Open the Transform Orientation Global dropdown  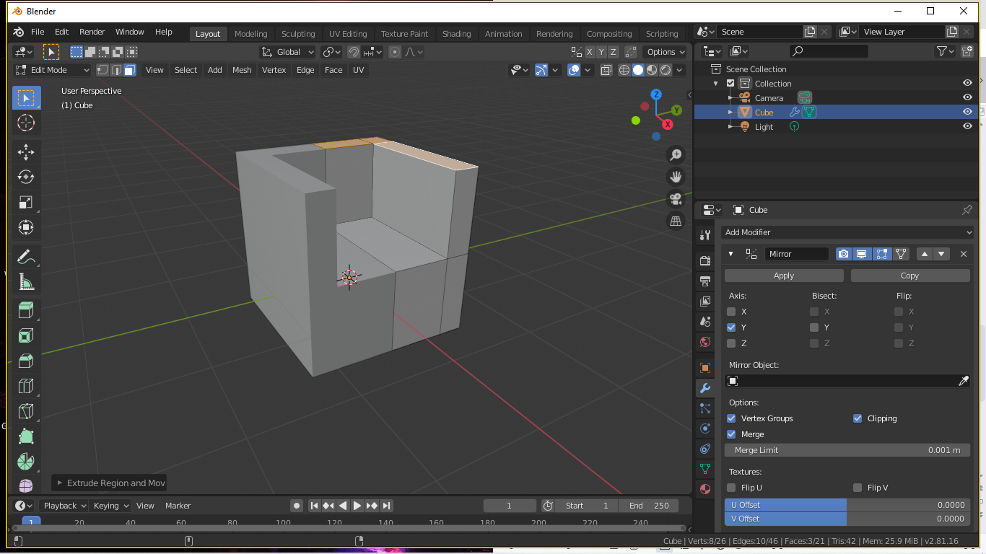pos(287,51)
